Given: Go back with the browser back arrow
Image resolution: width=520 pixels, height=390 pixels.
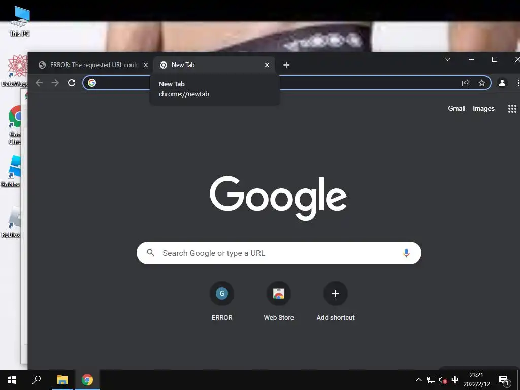Looking at the screenshot, I should (x=39, y=83).
